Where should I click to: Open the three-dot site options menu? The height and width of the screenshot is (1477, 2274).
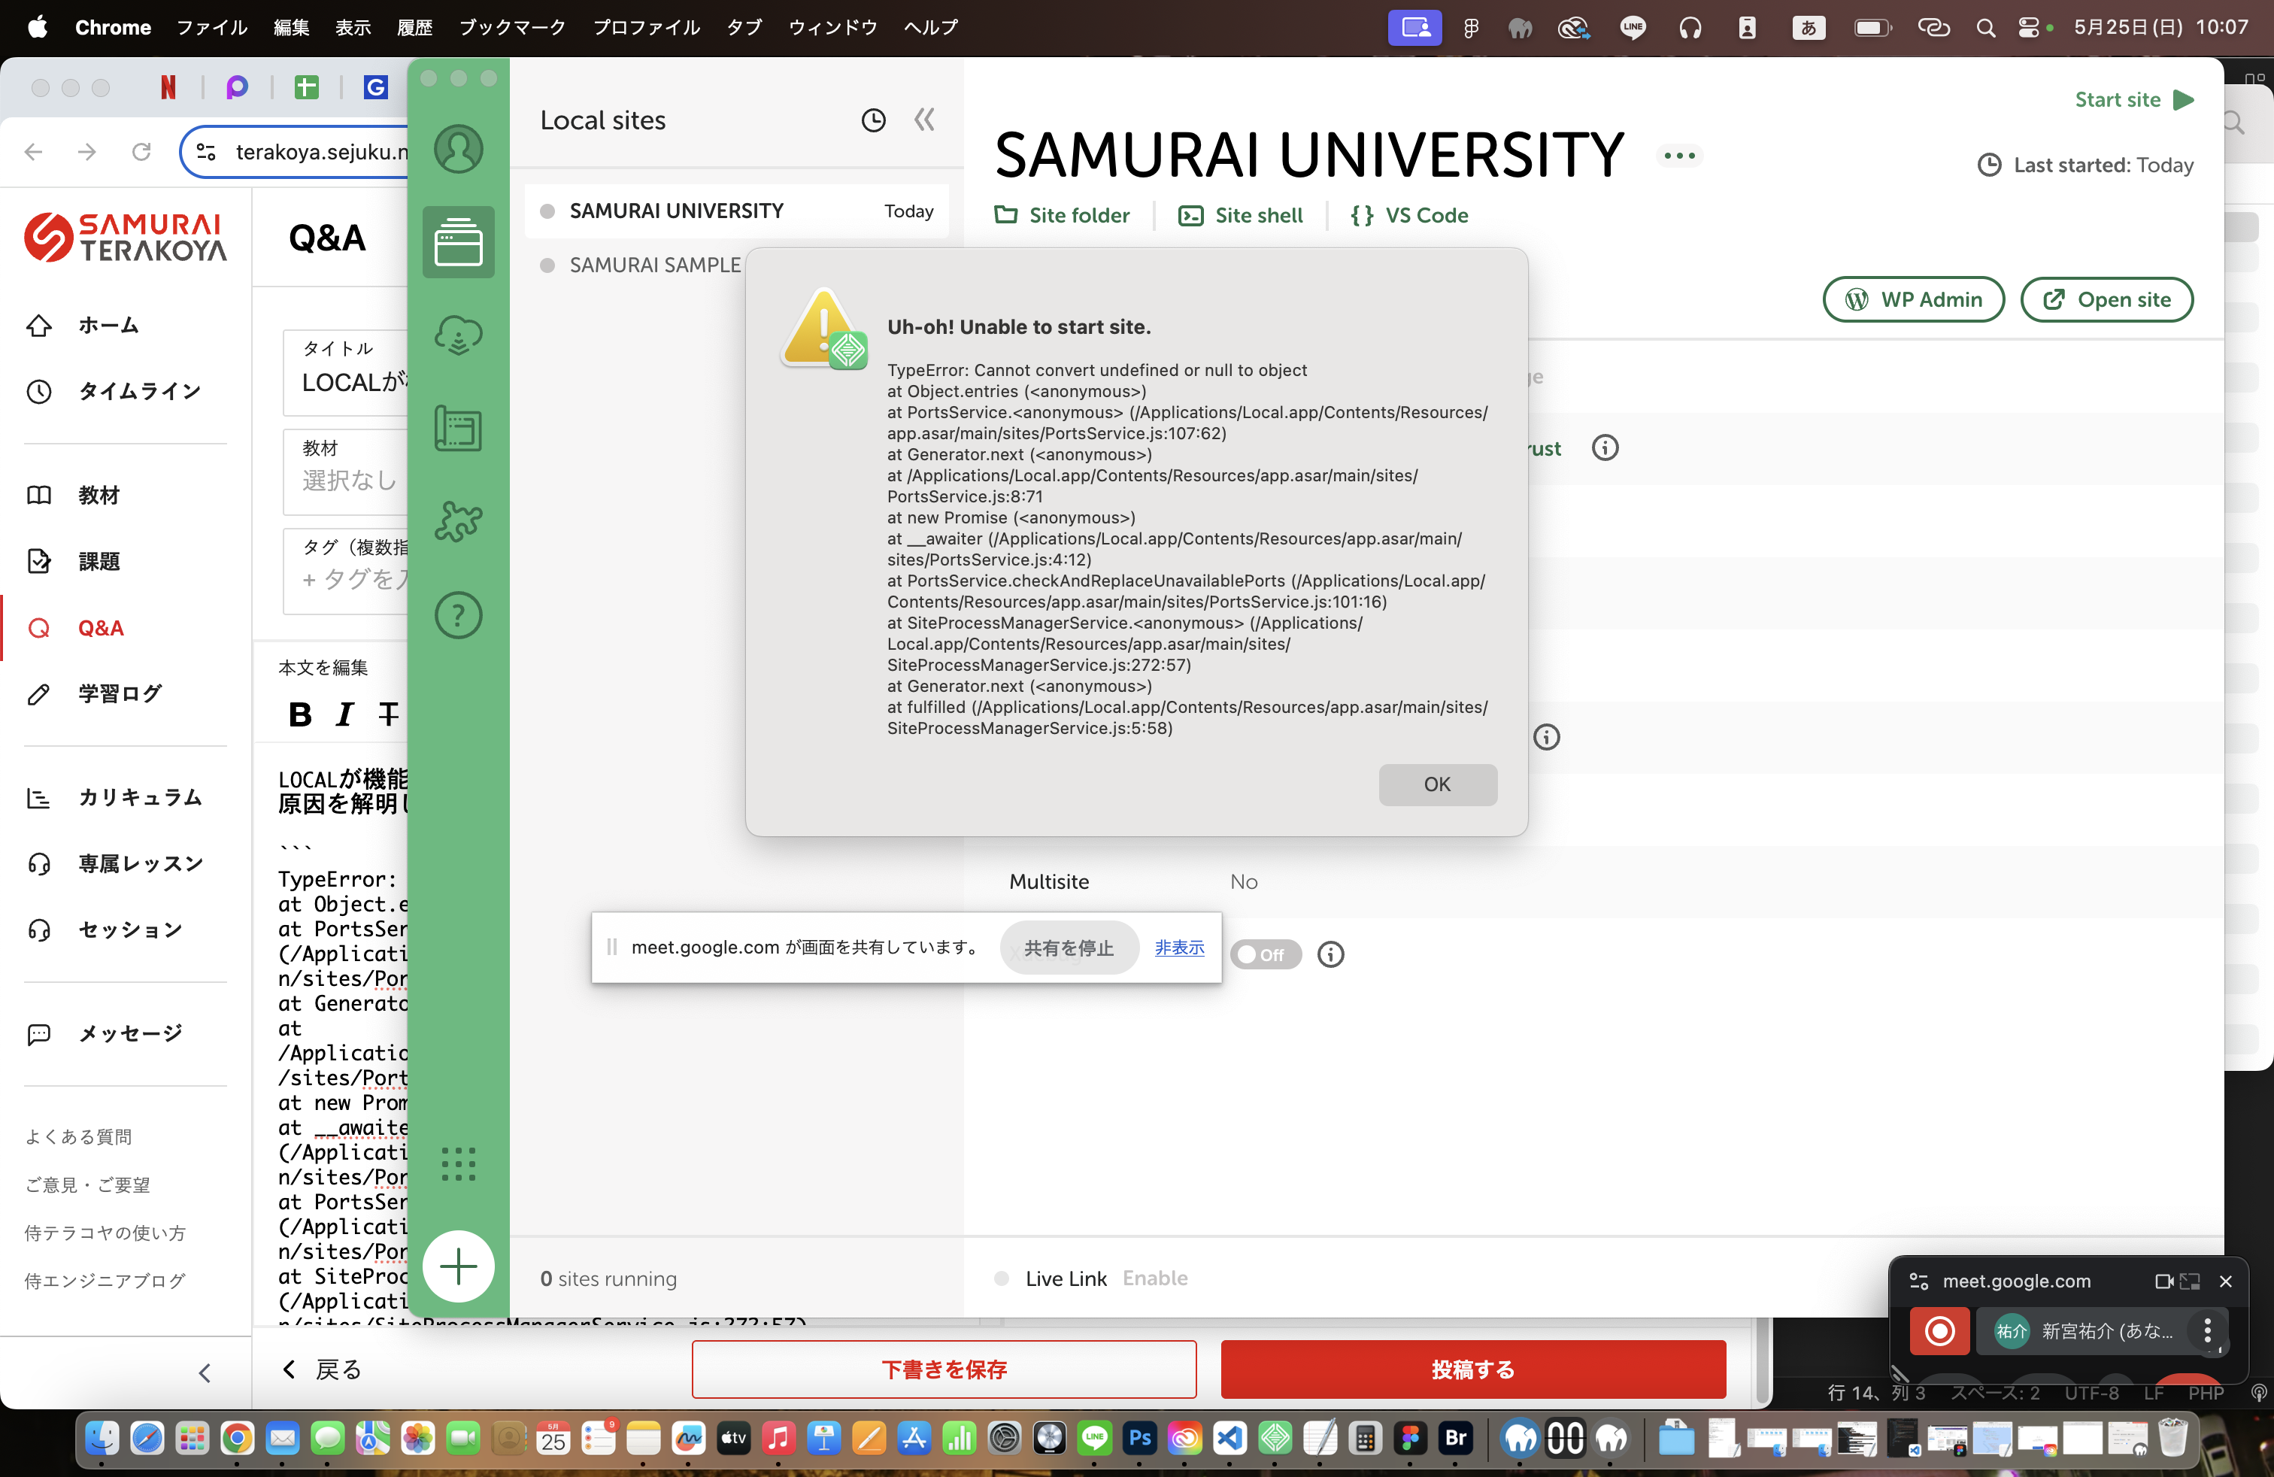click(1678, 156)
